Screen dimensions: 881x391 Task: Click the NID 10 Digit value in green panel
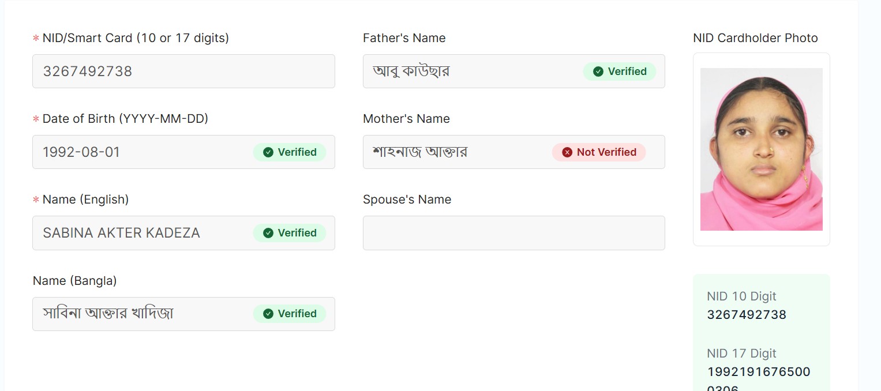(x=747, y=315)
